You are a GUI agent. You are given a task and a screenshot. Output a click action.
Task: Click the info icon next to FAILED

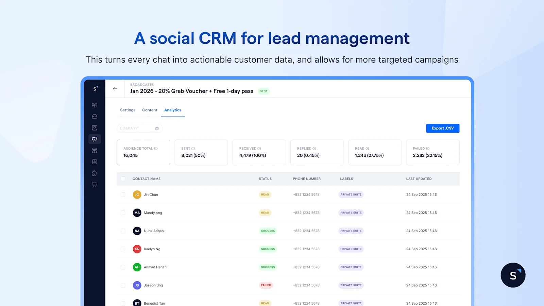point(428,148)
